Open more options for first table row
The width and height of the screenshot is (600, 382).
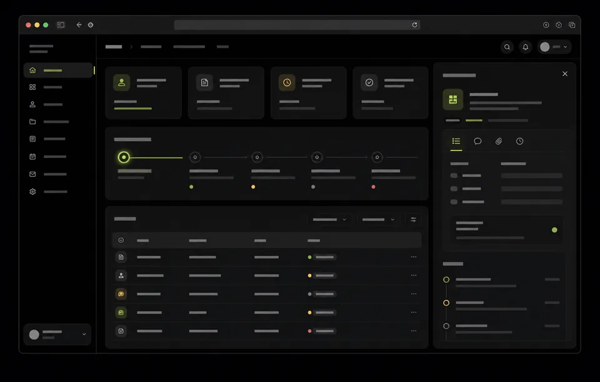coord(414,257)
